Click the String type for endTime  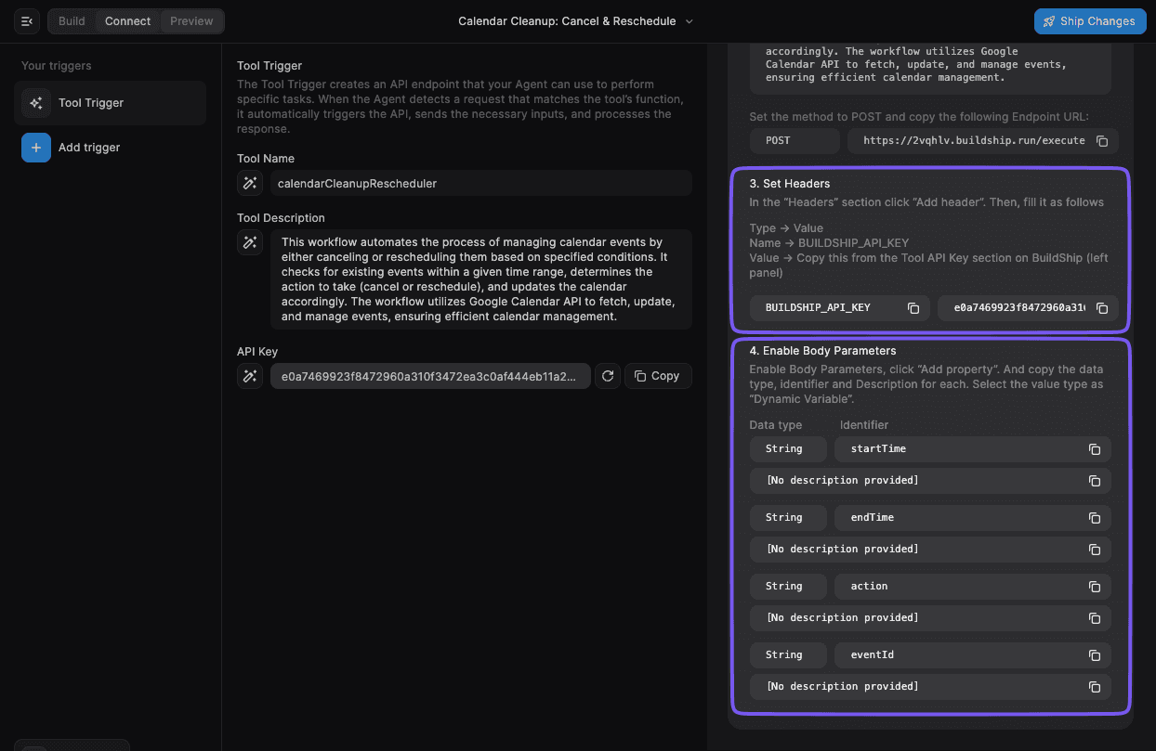tap(788, 517)
